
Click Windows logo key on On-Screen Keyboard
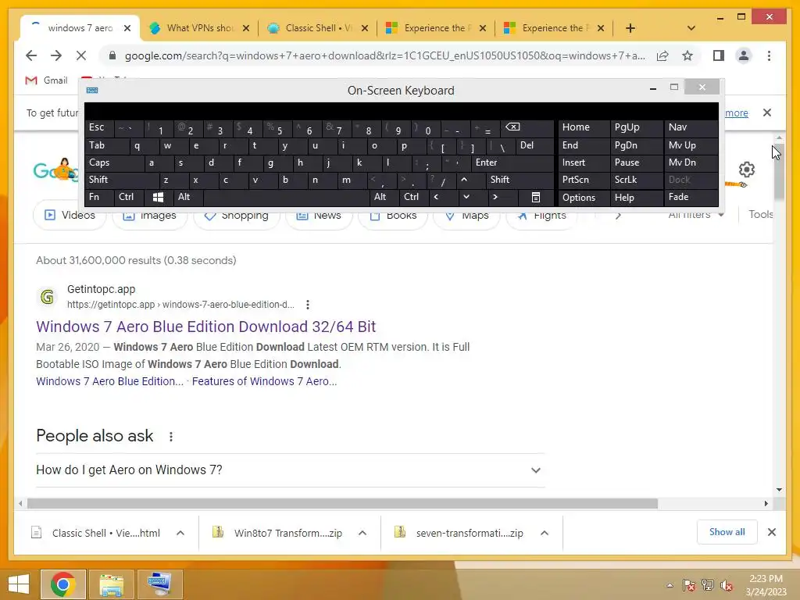coord(158,197)
